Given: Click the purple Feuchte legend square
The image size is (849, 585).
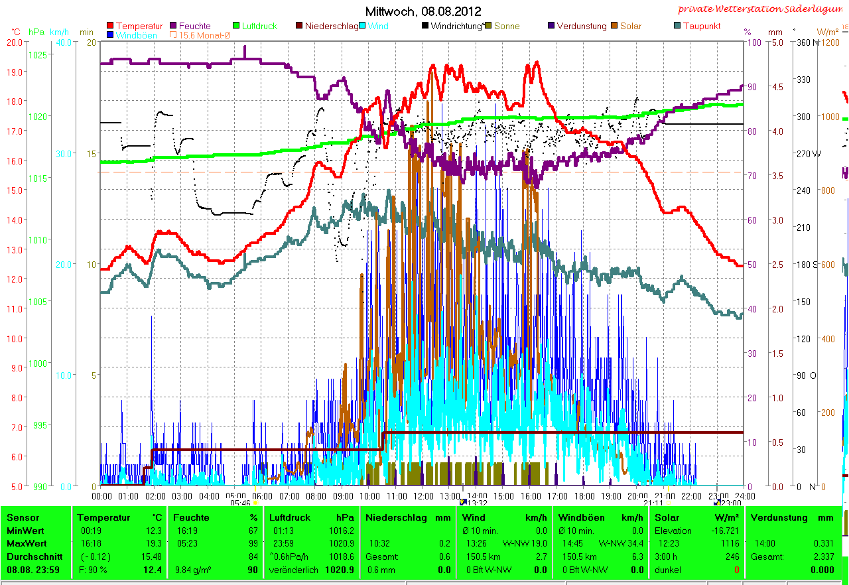Looking at the screenshot, I should click(174, 27).
